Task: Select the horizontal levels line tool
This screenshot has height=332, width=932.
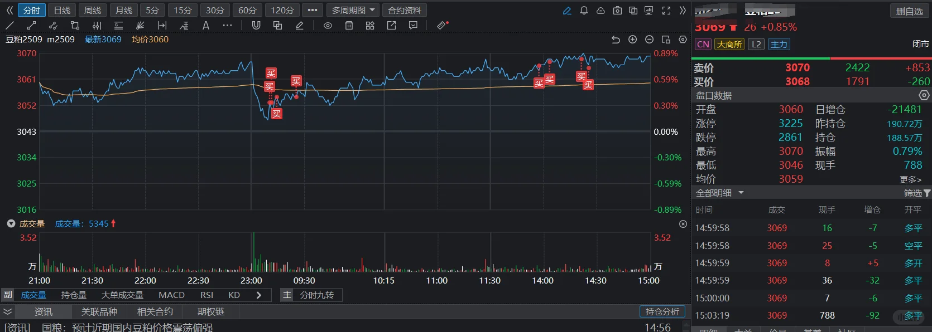Action: (x=118, y=25)
